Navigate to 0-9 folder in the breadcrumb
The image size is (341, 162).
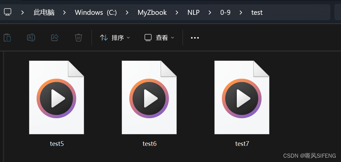225,13
